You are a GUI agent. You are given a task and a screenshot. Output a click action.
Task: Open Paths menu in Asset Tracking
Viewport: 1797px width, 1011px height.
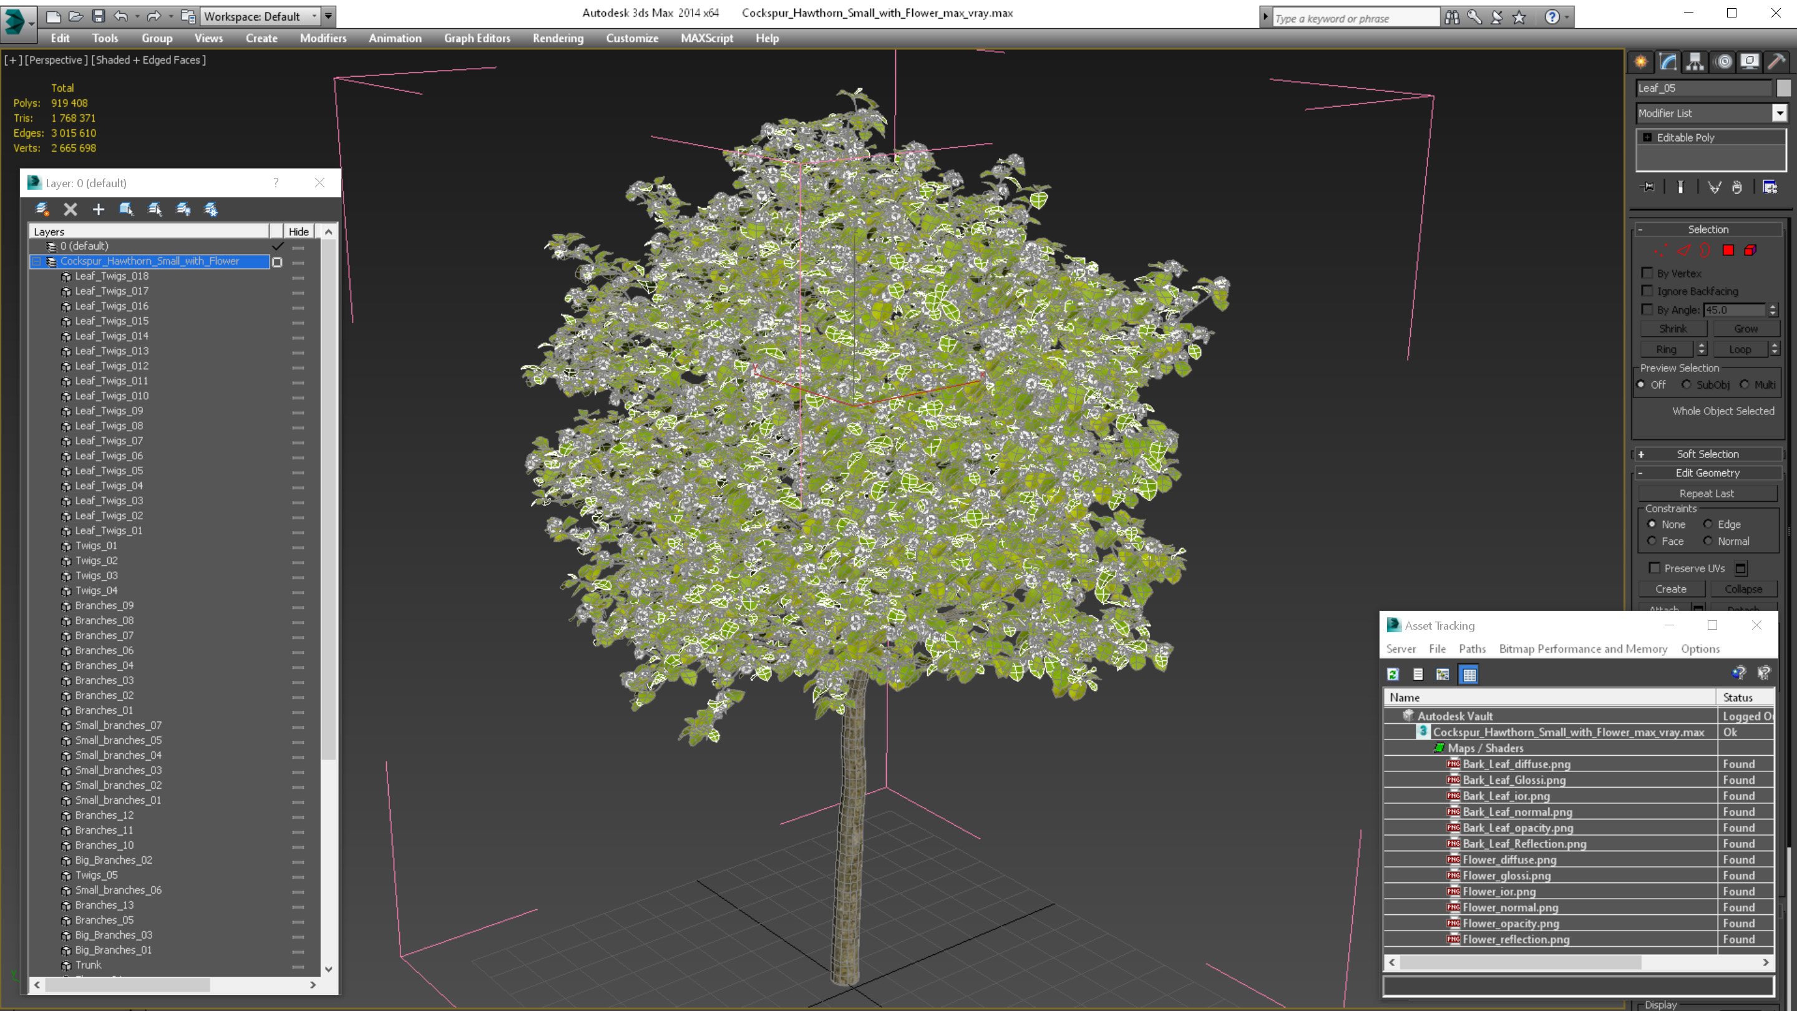click(1472, 648)
